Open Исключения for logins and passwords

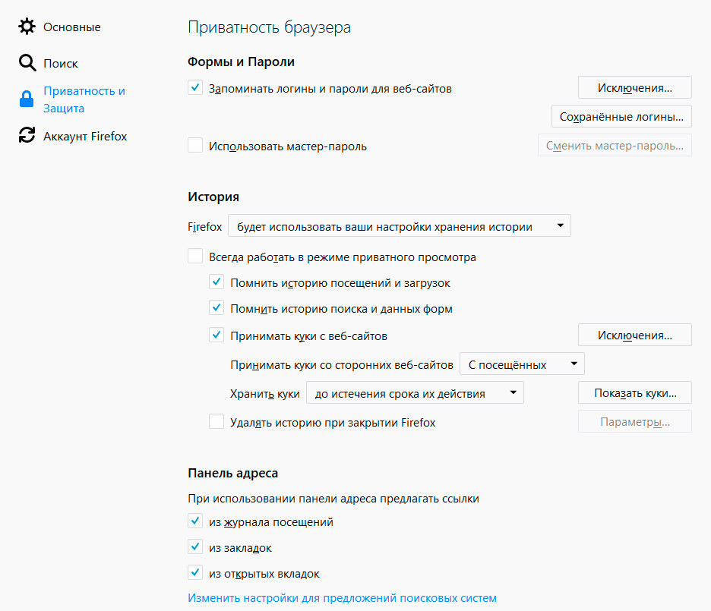pos(634,88)
